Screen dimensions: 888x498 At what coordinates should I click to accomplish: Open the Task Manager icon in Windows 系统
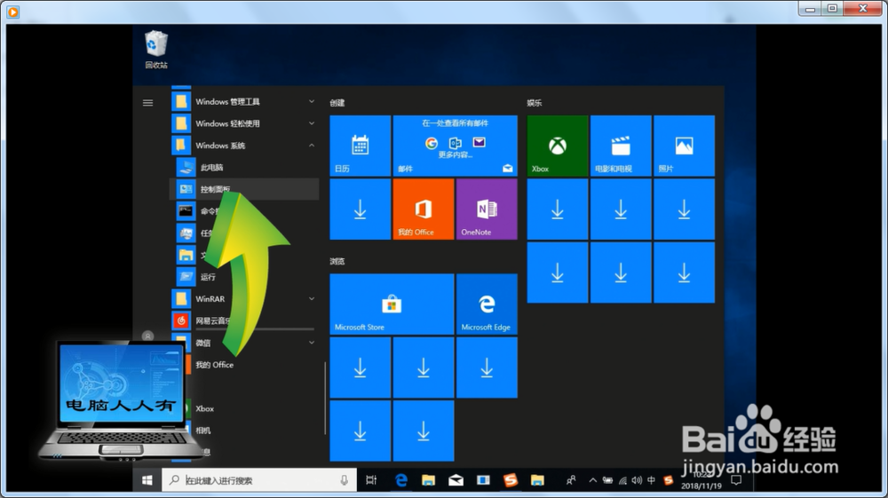[186, 233]
